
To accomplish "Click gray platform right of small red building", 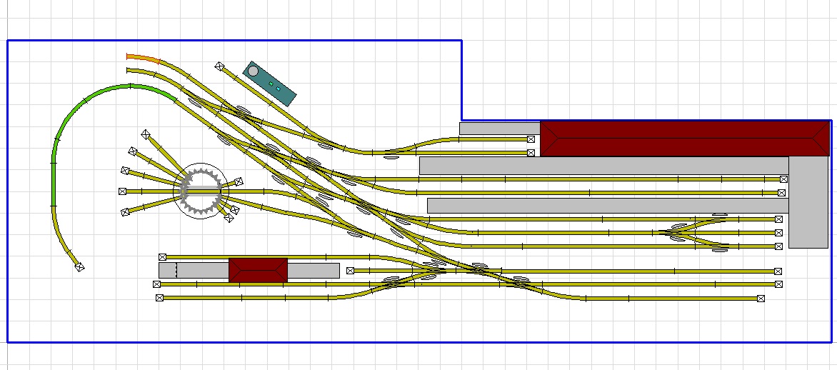I will point(313,271).
